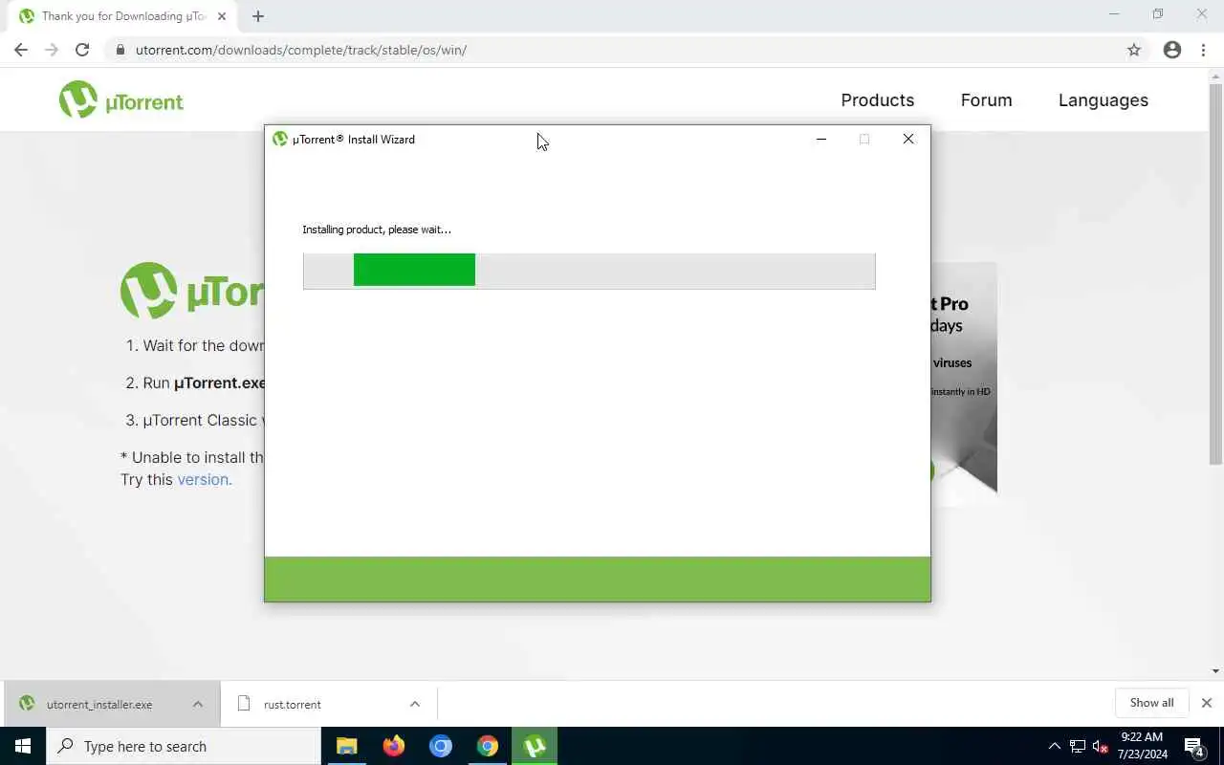The image size is (1224, 765).
Task: Click the 'version.' link
Action: click(205, 479)
